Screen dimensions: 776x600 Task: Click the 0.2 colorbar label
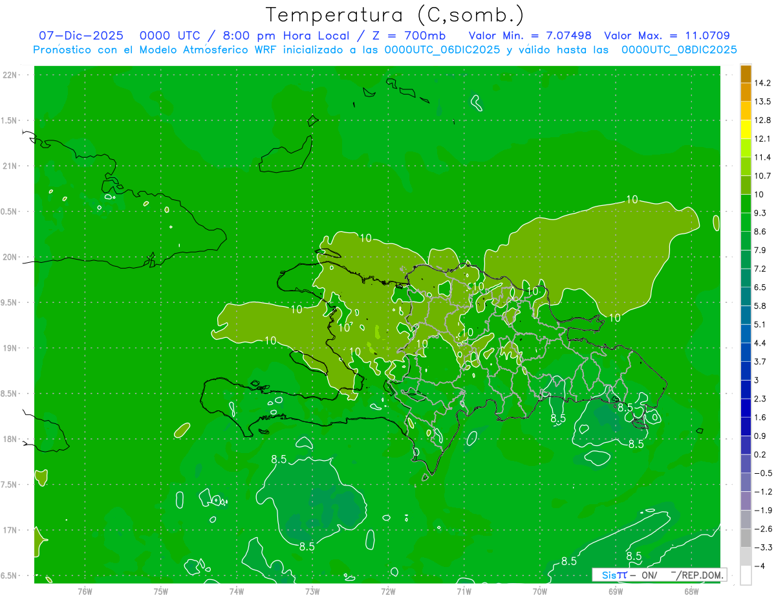point(760,454)
